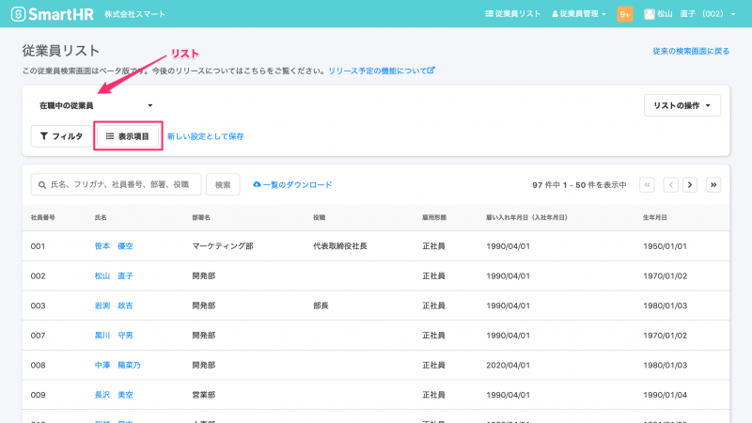Image resolution: width=752 pixels, height=423 pixels.
Task: Click the 生年月日 column header
Action: [x=654, y=218]
